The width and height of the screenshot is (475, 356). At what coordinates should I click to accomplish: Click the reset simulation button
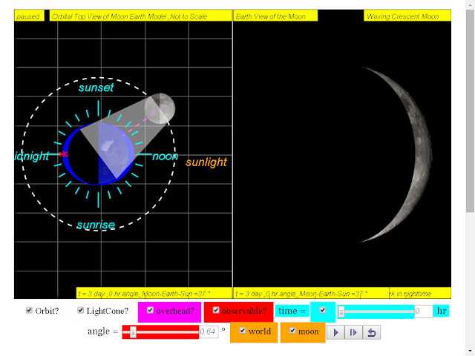pyautogui.click(x=372, y=332)
